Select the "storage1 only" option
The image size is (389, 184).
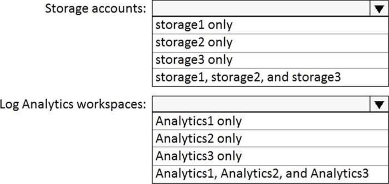tap(194, 25)
